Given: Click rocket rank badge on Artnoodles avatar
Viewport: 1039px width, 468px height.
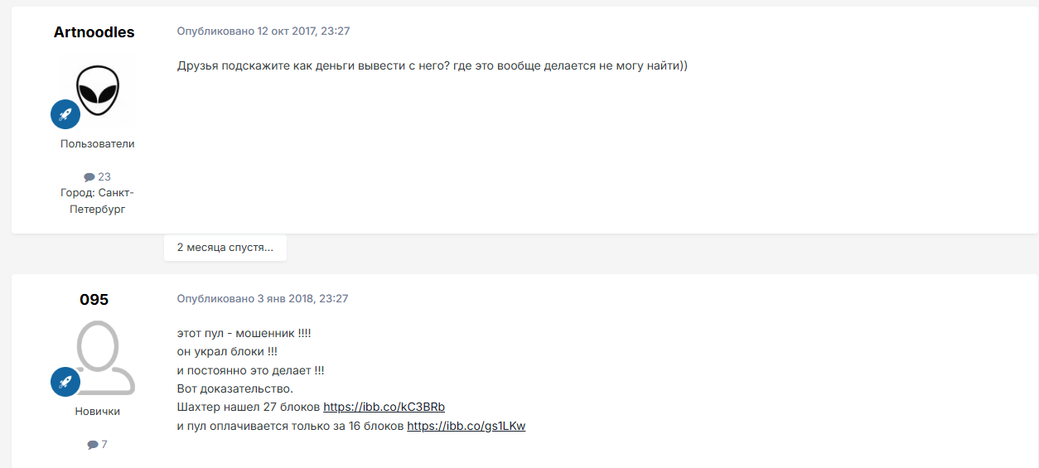Looking at the screenshot, I should 65,114.
